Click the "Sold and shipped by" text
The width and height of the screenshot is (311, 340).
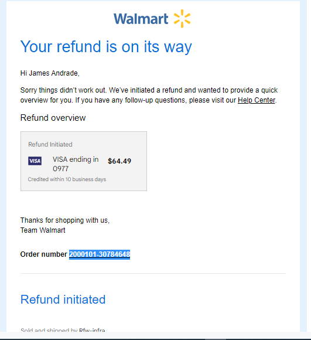(49, 330)
